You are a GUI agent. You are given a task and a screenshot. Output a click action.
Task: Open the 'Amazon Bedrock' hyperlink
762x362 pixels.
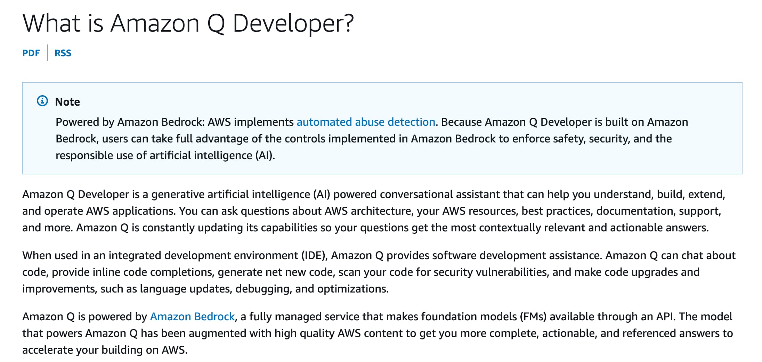click(192, 316)
